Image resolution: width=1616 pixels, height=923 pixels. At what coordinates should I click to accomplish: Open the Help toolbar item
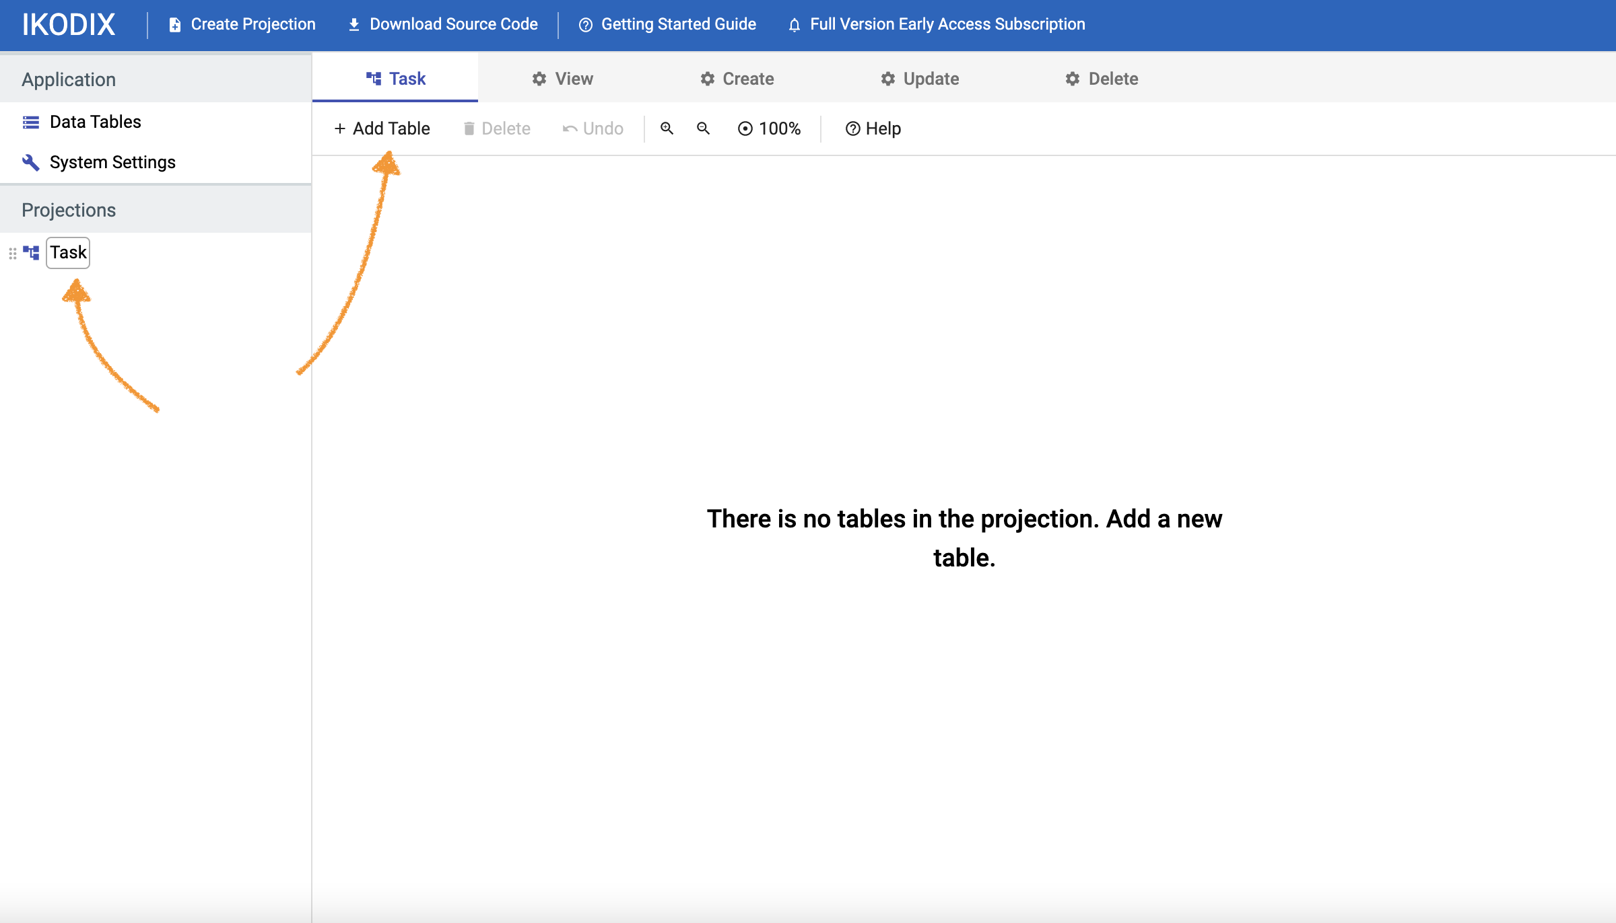tap(873, 128)
